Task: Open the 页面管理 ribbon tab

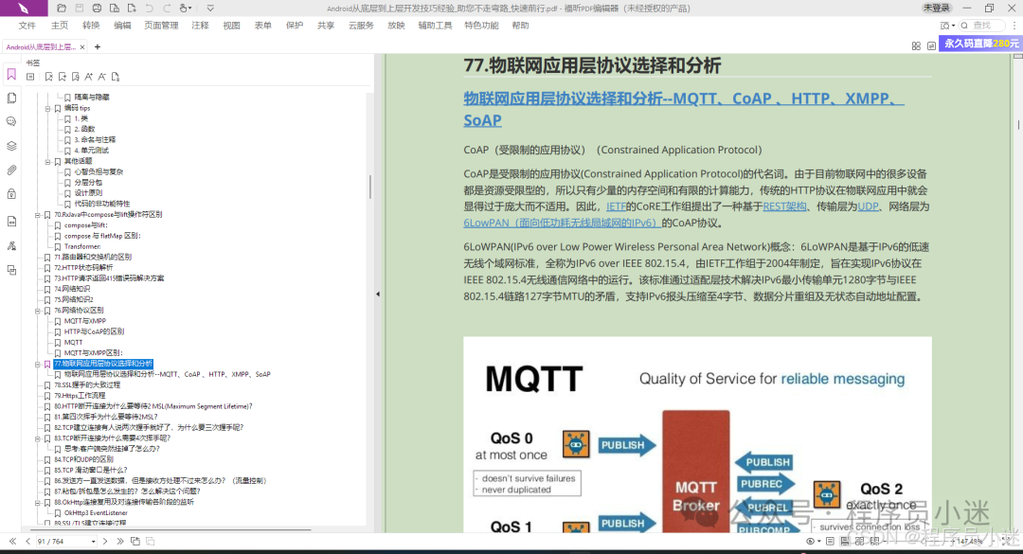Action: (161, 26)
